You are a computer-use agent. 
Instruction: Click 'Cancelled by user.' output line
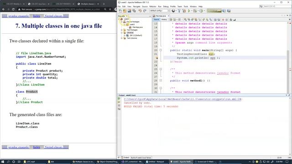click(x=138, y=103)
